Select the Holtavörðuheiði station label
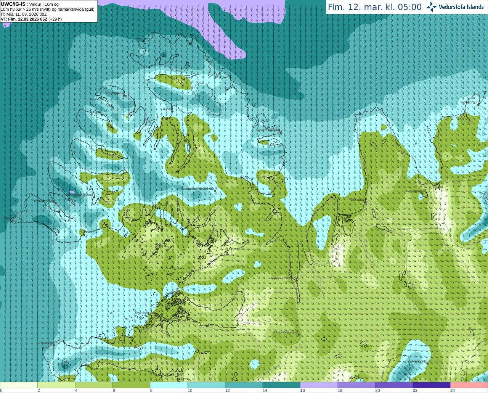This screenshot has width=488, height=393. [286, 332]
